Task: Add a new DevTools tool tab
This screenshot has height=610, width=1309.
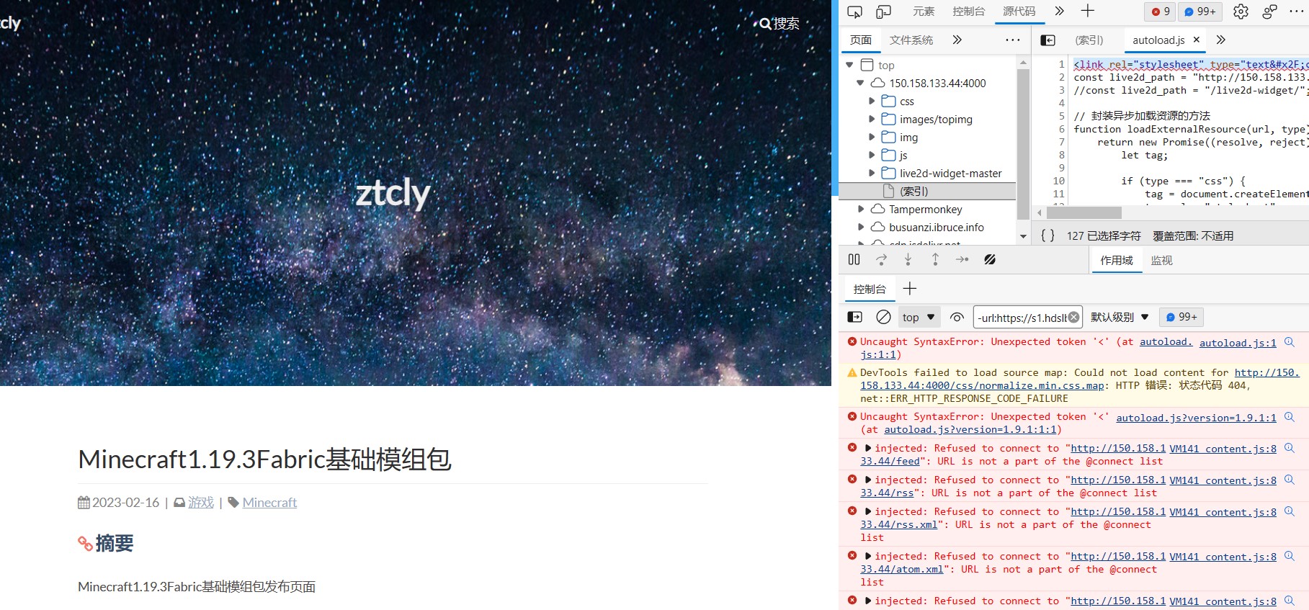Action: coord(1088,11)
